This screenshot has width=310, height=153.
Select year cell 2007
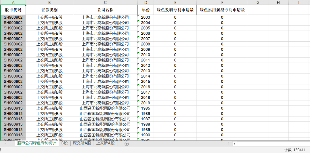pyautogui.click(x=146, y=39)
